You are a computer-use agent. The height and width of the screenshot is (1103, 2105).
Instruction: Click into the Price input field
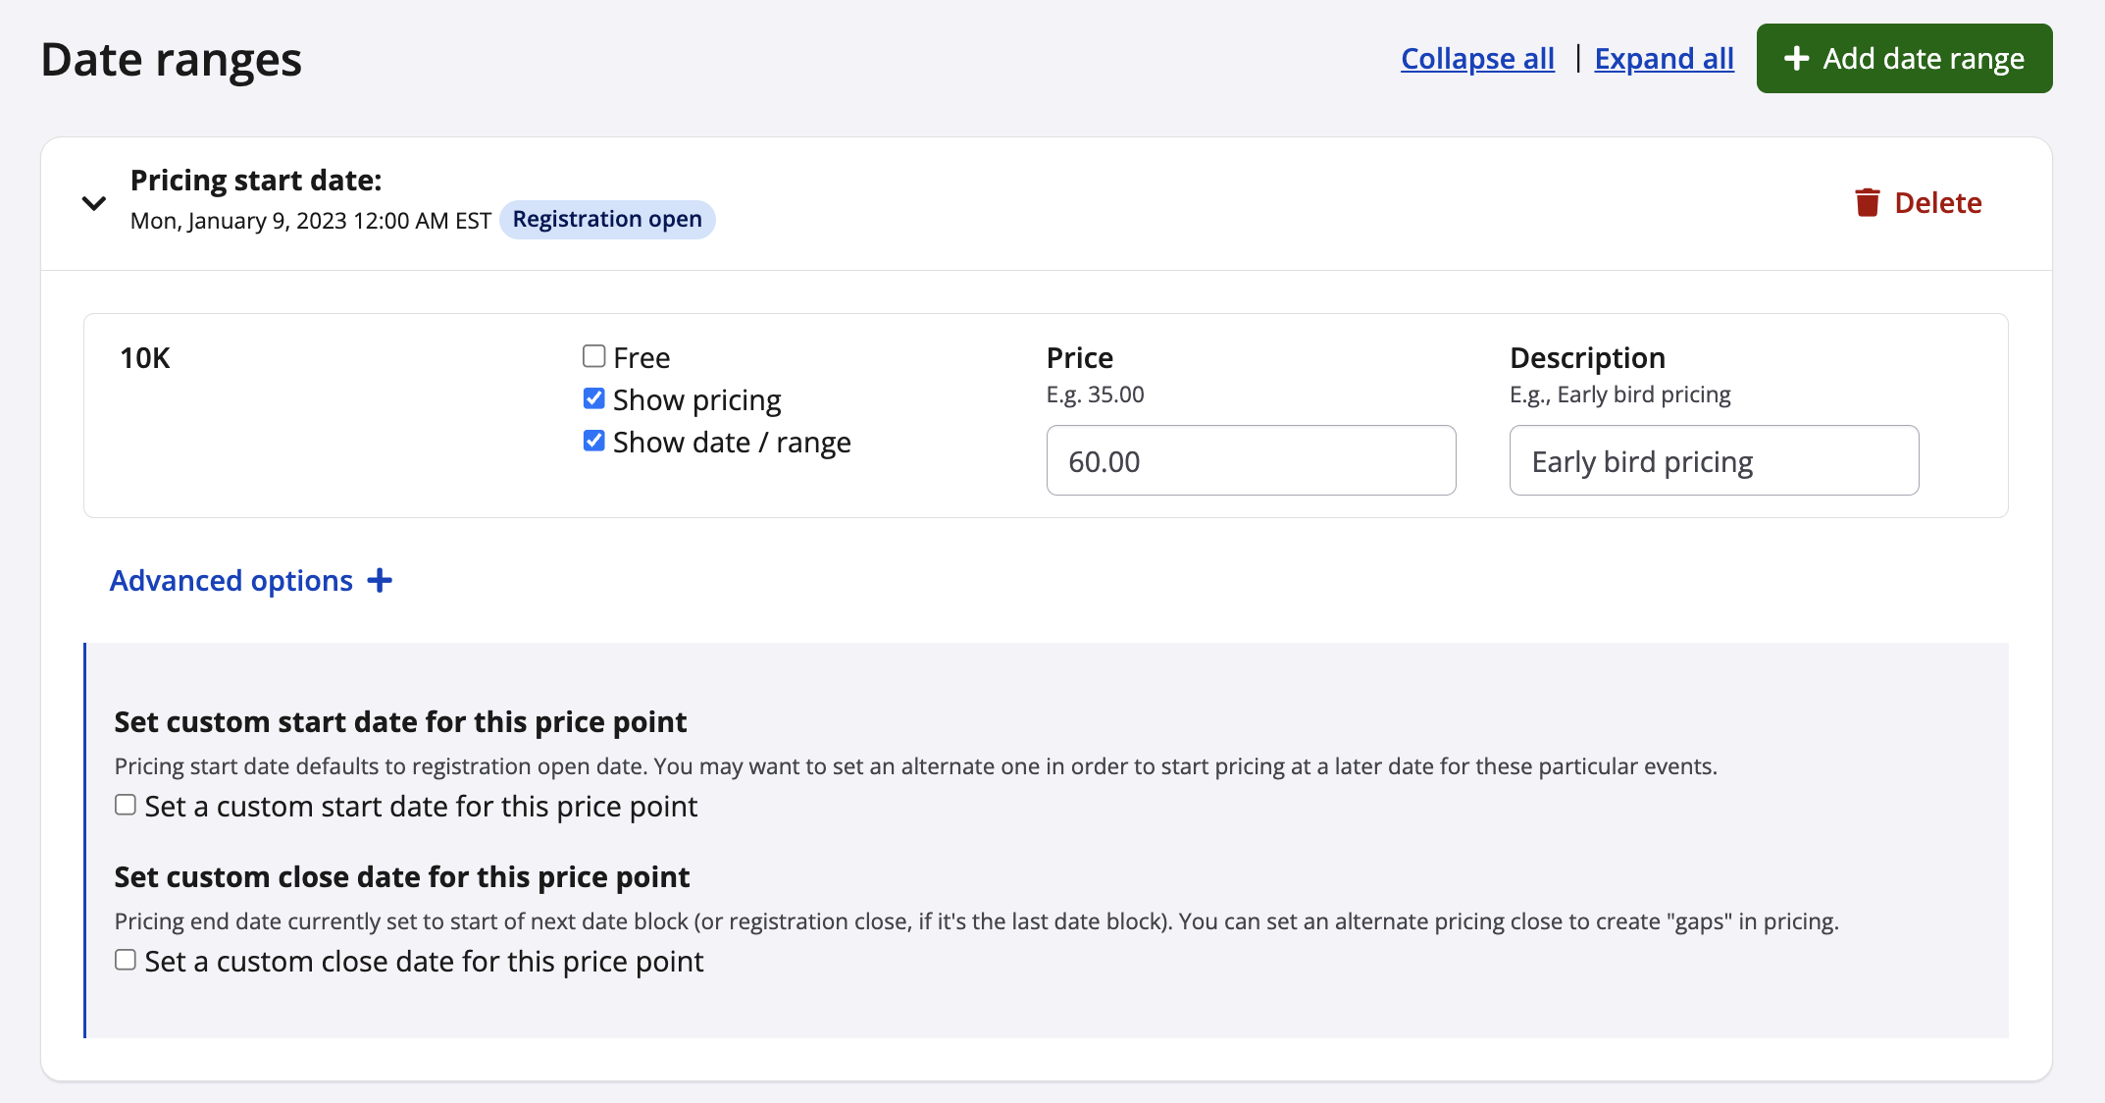1251,460
